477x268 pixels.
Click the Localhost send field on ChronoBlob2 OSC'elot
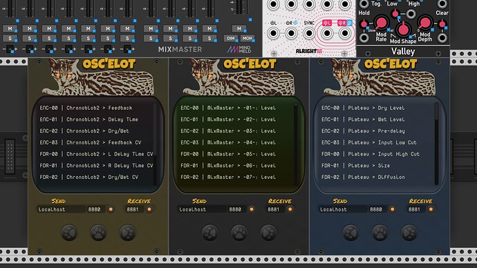point(61,209)
